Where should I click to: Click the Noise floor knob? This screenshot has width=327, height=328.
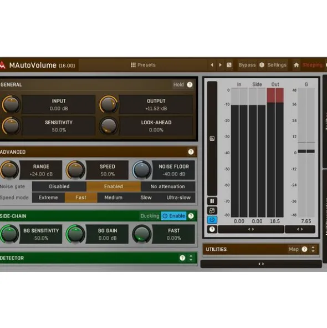(142, 170)
